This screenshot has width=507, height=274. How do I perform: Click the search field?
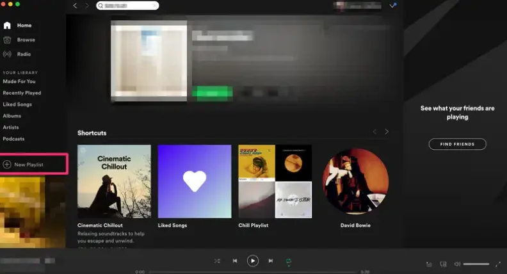(127, 6)
